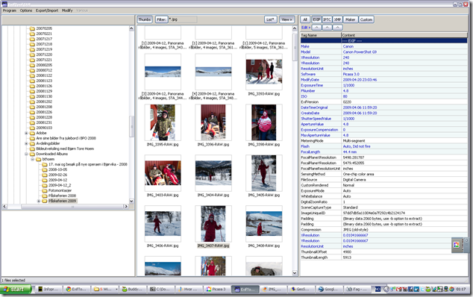Viewport: 473px width, 297px height.
Task: Click the Fotomontasjer folder icon
Action: (x=45, y=190)
